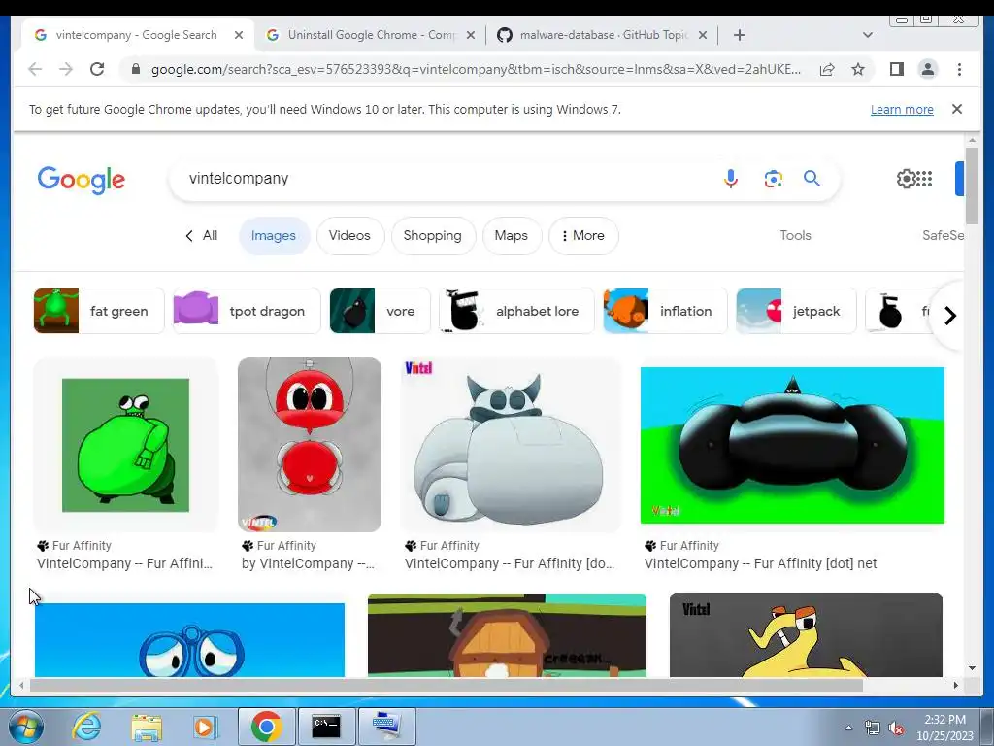Close the Uninstall Google Chrome tab
Viewport: 994px width, 746px height.
(x=471, y=35)
